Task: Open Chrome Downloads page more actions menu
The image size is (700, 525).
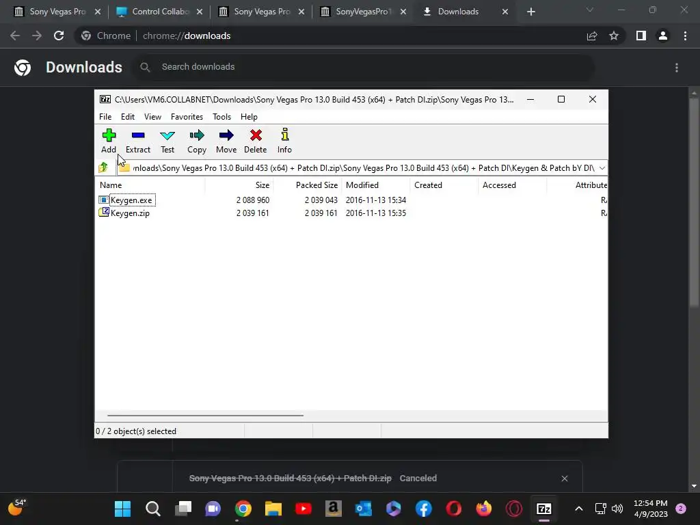Action: (677, 68)
